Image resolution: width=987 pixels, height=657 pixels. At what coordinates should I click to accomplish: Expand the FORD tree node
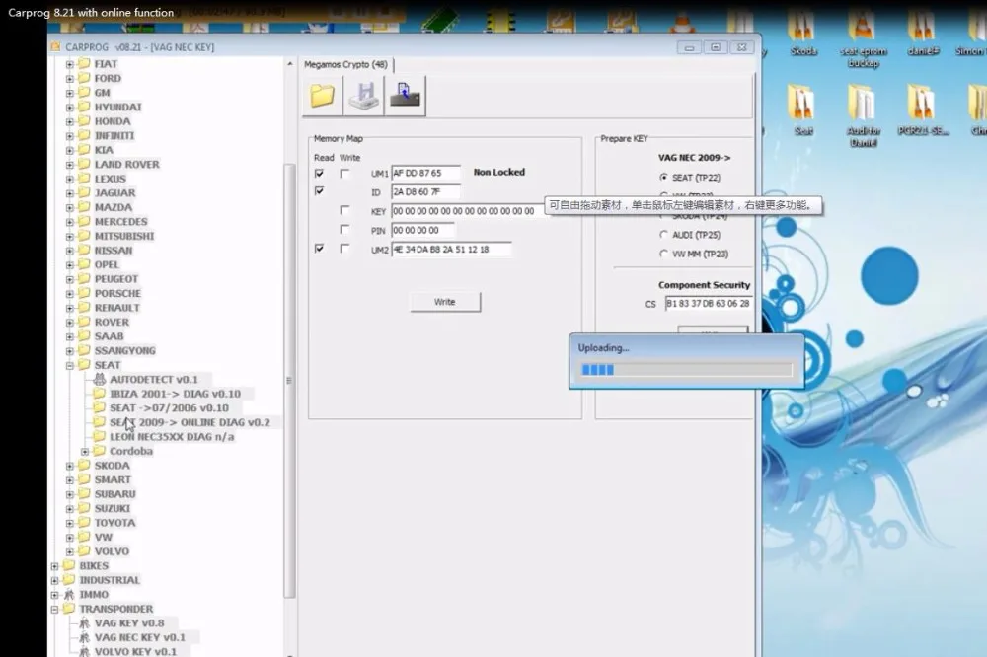(70, 79)
